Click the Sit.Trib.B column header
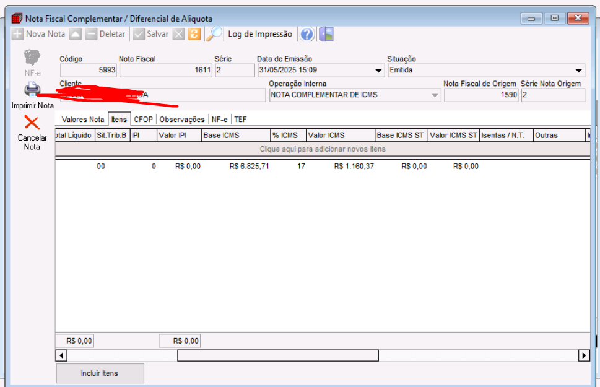The image size is (600, 387). pyautogui.click(x=113, y=136)
